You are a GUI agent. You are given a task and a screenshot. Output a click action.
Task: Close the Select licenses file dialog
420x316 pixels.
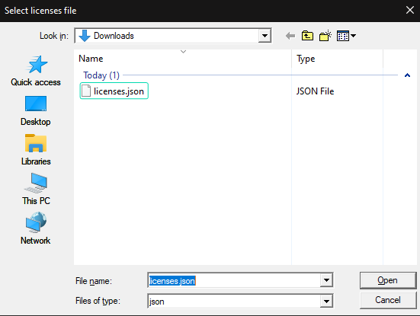(x=409, y=10)
